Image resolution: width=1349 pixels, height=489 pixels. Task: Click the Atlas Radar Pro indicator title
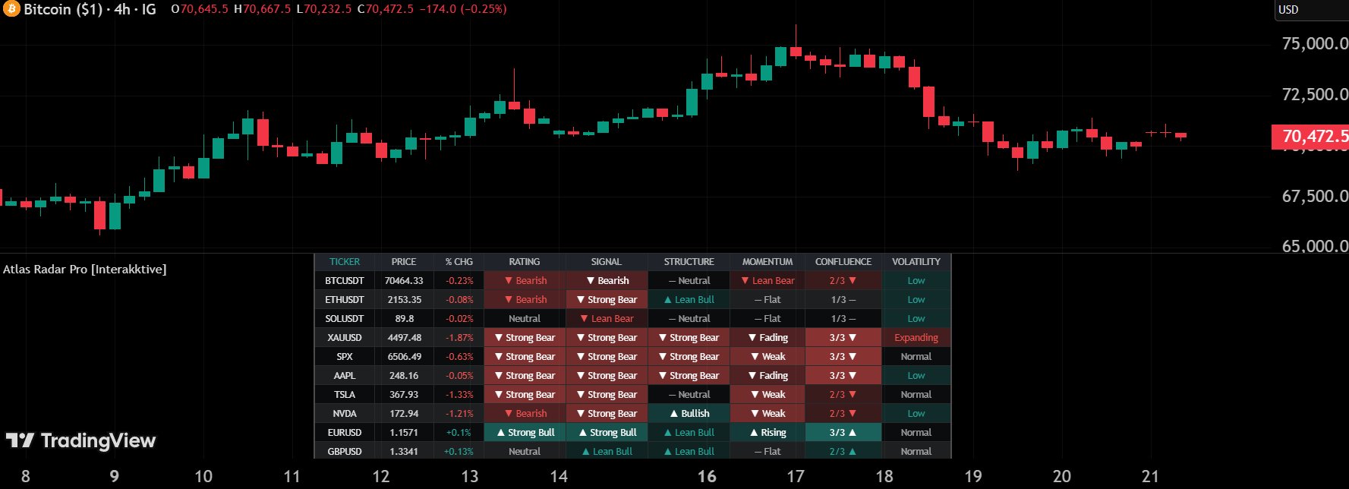point(84,270)
